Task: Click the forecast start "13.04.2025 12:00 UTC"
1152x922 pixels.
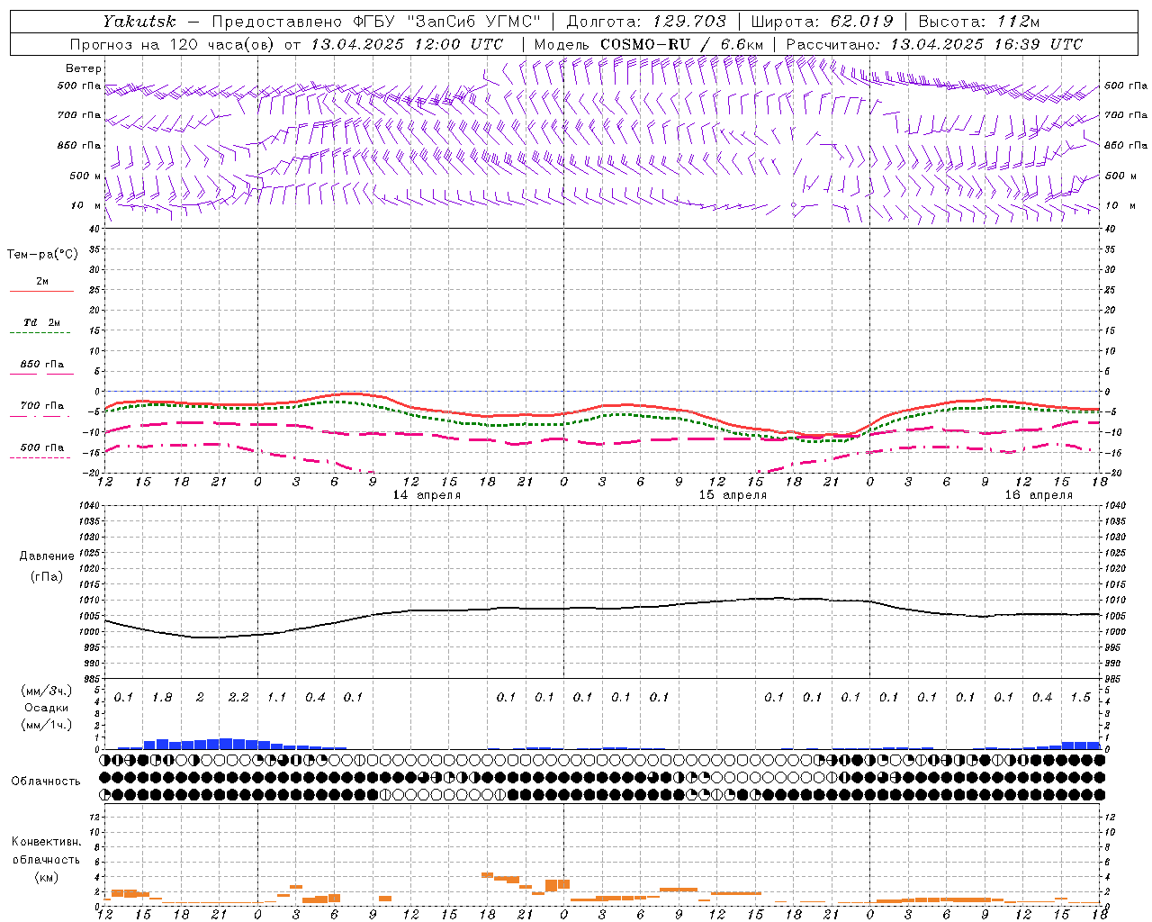Action: 407,44
